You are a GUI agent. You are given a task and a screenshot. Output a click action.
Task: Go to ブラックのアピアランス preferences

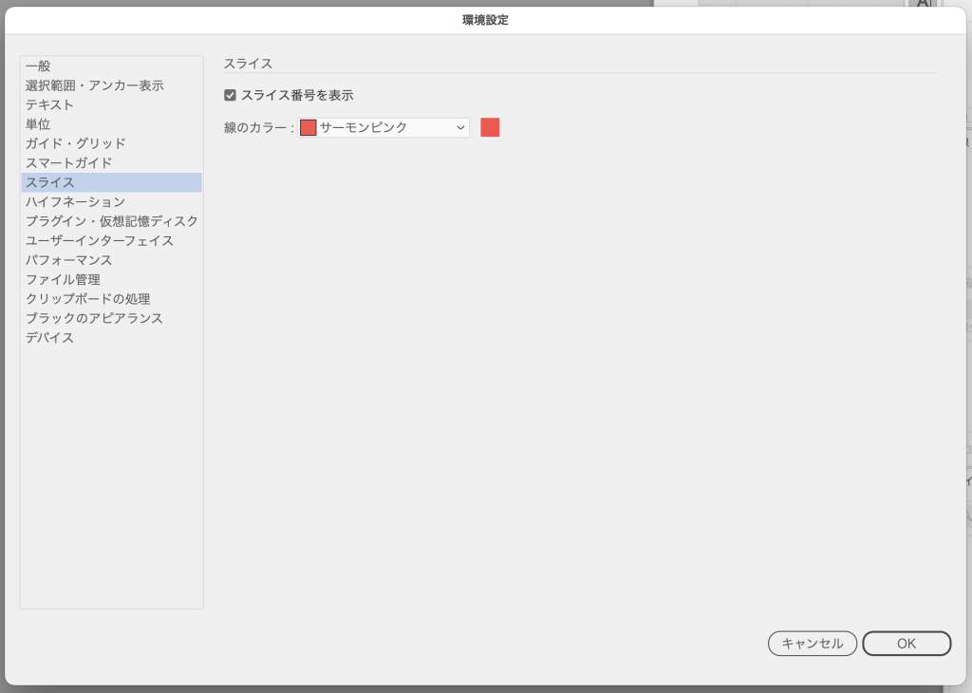click(95, 319)
